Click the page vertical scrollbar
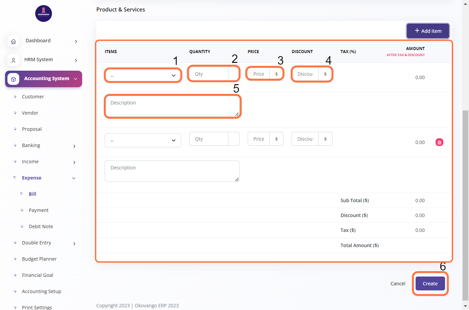 (x=465, y=203)
